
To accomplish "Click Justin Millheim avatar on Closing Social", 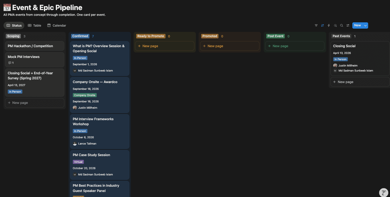I will coord(335,65).
